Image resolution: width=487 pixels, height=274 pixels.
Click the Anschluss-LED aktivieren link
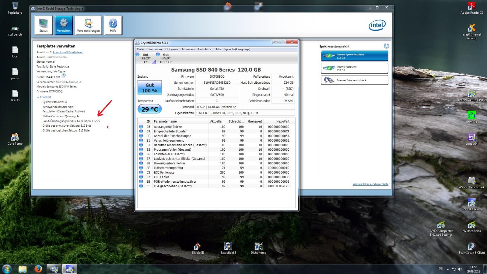(x=68, y=52)
